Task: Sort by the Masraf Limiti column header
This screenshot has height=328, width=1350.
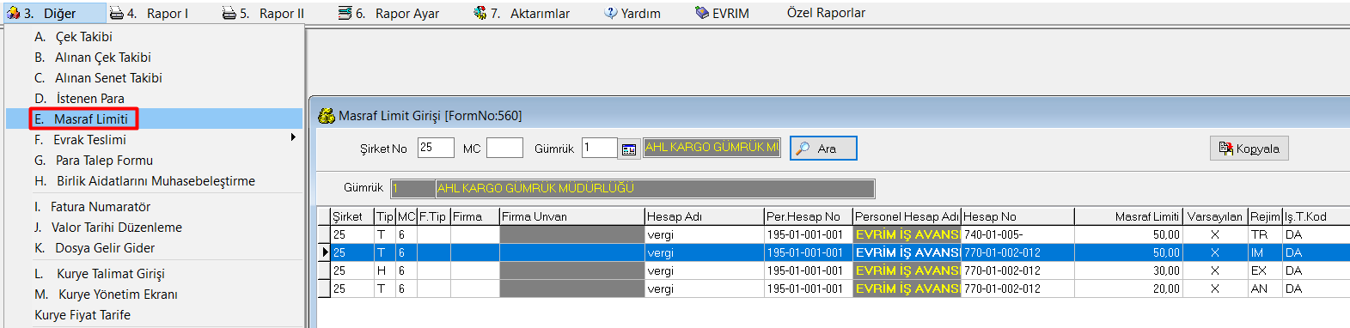Action: pyautogui.click(x=1128, y=216)
